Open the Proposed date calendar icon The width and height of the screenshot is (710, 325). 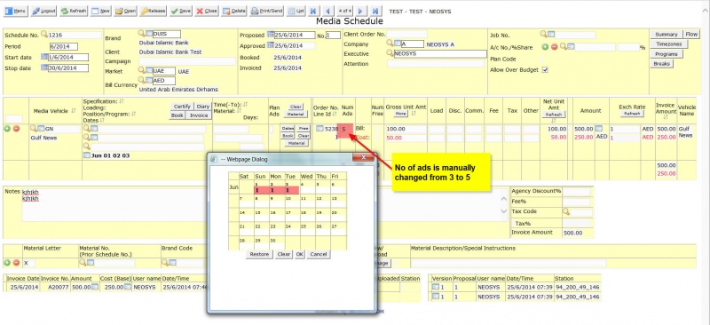tap(271, 35)
